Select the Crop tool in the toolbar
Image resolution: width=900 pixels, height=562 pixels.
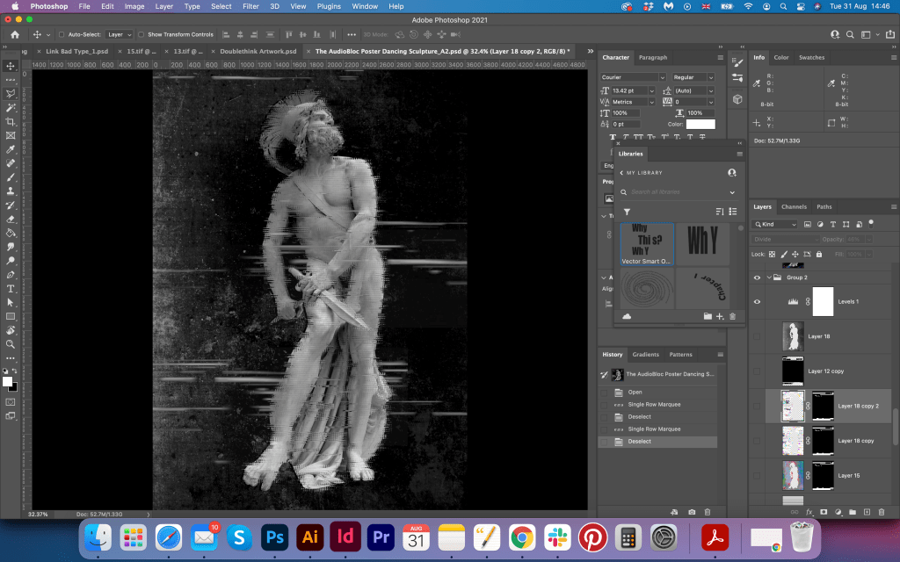point(11,121)
